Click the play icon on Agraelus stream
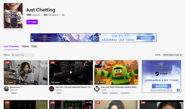Screen dimensions: 185x109 [x=71, y=72]
